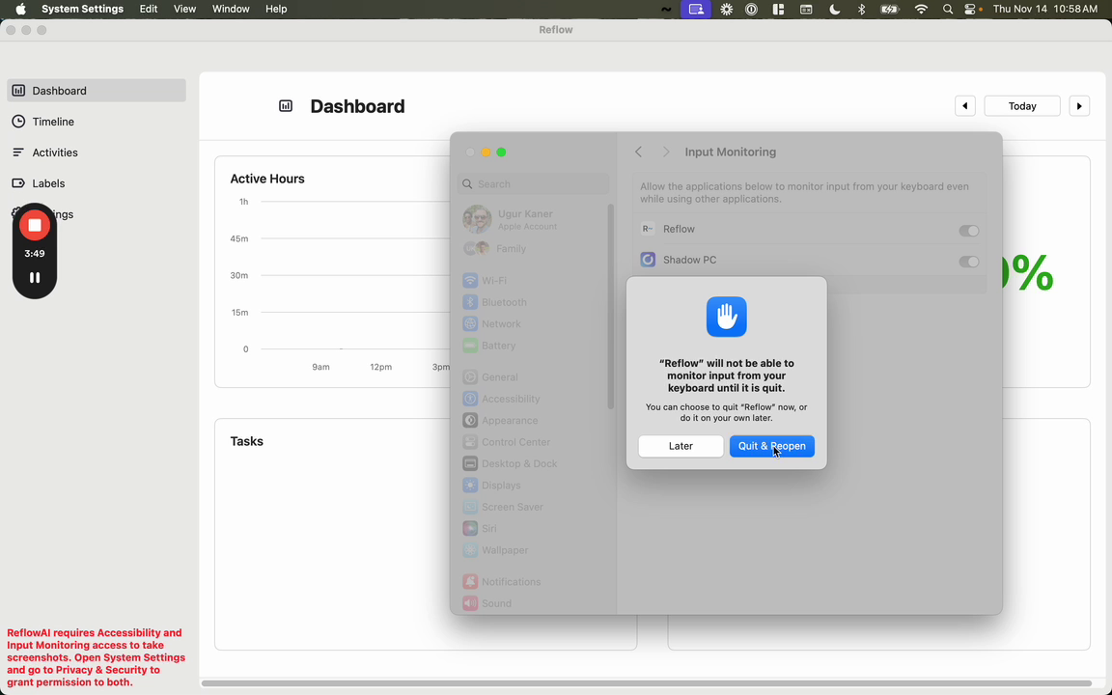Click the Quit & Reopen button
This screenshot has width=1112, height=695.
[771, 446]
